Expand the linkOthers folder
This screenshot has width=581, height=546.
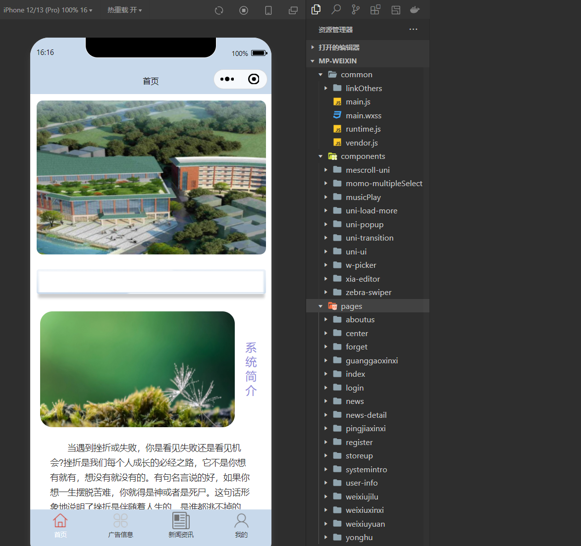click(364, 88)
